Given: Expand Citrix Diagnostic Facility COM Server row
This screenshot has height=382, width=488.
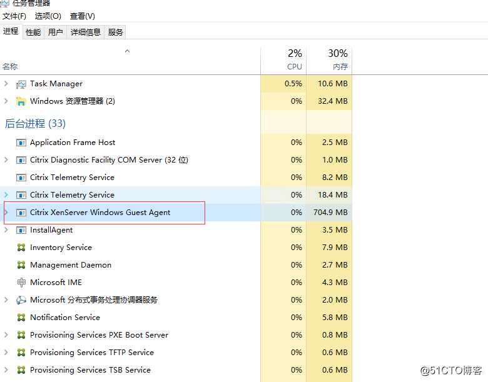Looking at the screenshot, I should pos(6,160).
